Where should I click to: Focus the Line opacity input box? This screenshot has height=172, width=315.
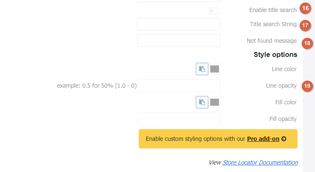(x=179, y=86)
